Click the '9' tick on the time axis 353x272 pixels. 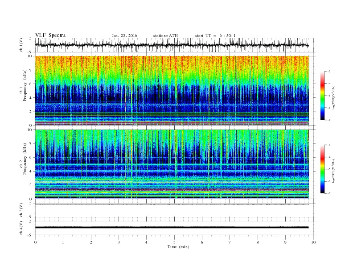pos(285,242)
